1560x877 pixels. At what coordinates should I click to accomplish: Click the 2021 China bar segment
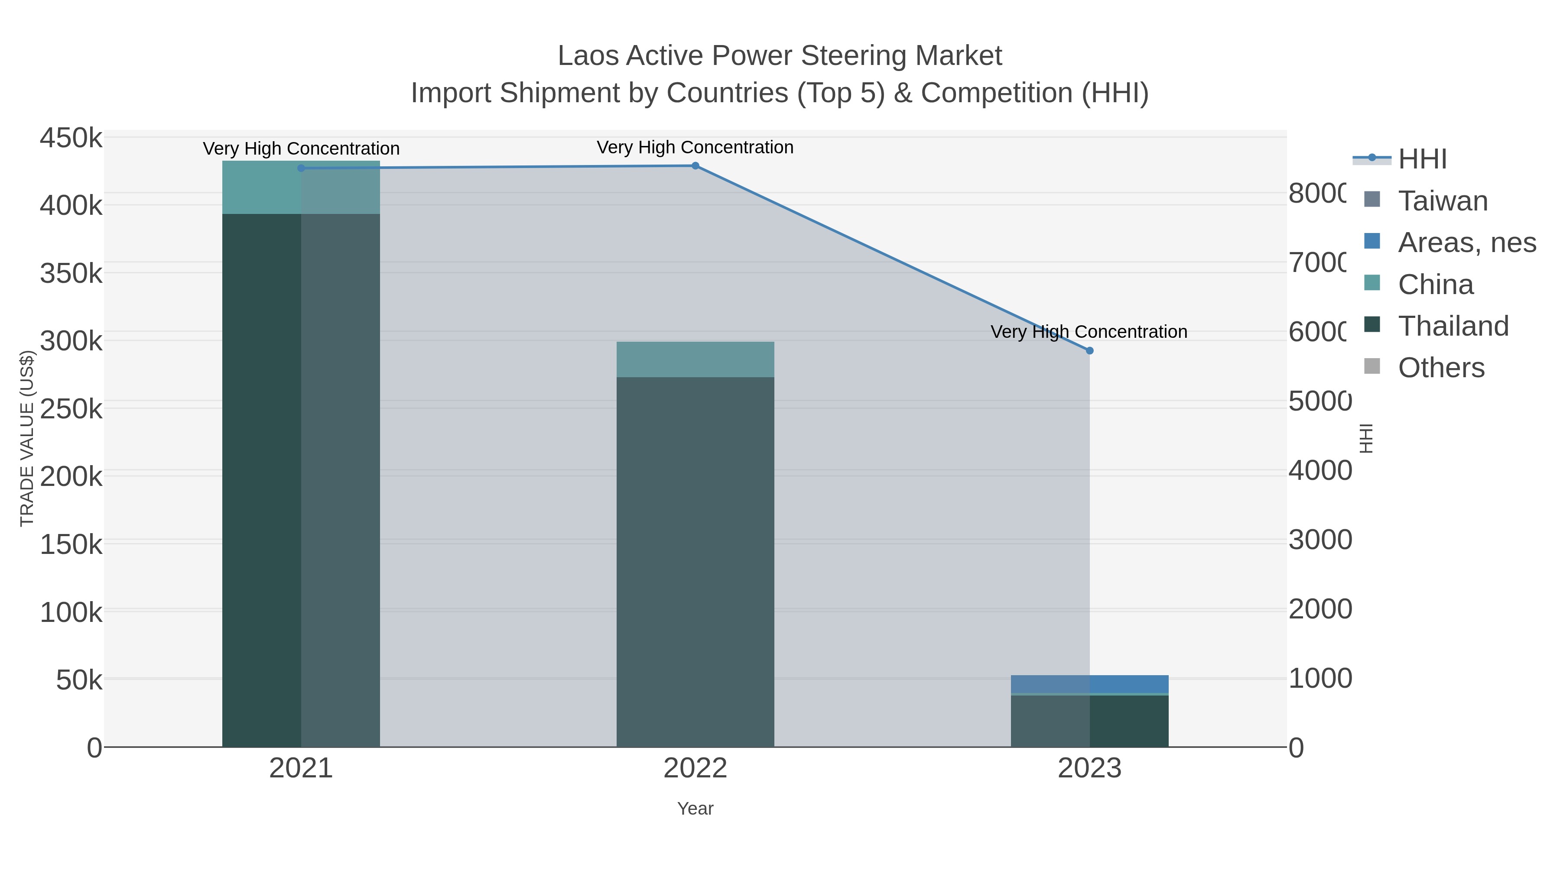(301, 188)
